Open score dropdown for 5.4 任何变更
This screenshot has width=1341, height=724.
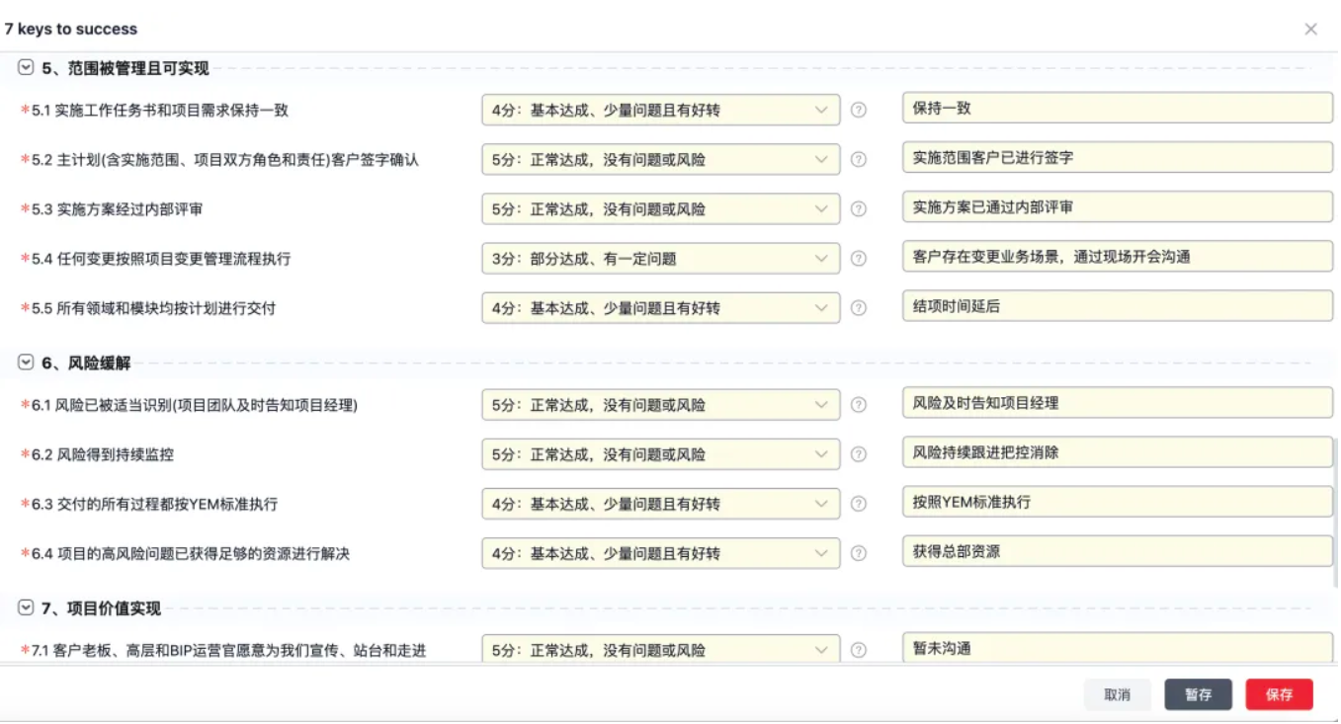pos(660,258)
